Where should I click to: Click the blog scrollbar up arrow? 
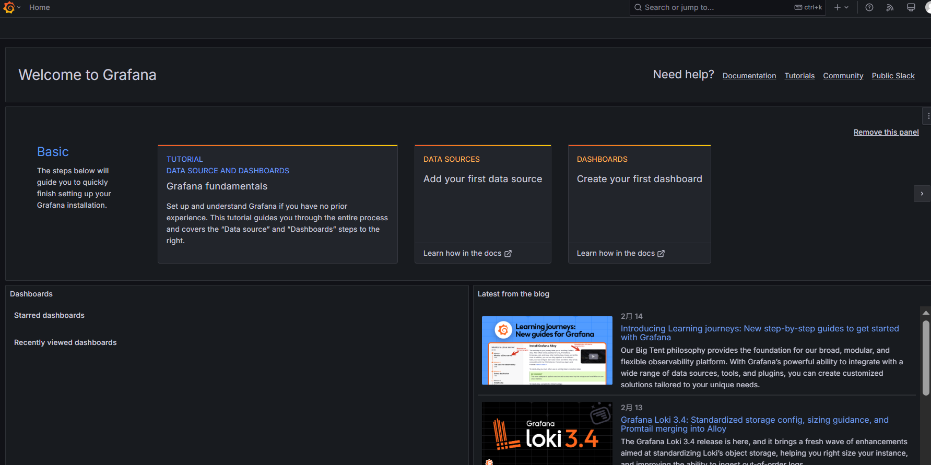926,313
